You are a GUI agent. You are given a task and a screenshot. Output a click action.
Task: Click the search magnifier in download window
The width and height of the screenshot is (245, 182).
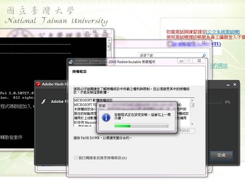pyautogui.click(x=204, y=55)
